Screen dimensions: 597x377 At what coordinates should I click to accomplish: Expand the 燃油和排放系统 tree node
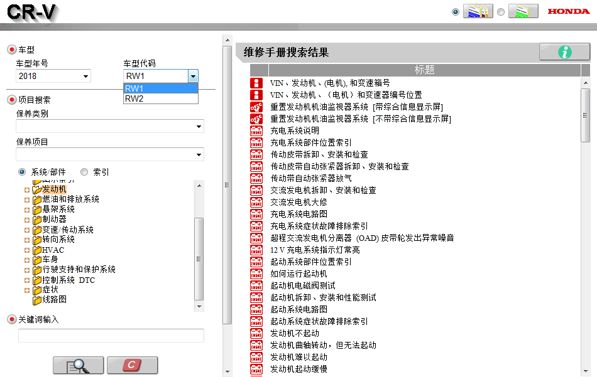pos(26,200)
